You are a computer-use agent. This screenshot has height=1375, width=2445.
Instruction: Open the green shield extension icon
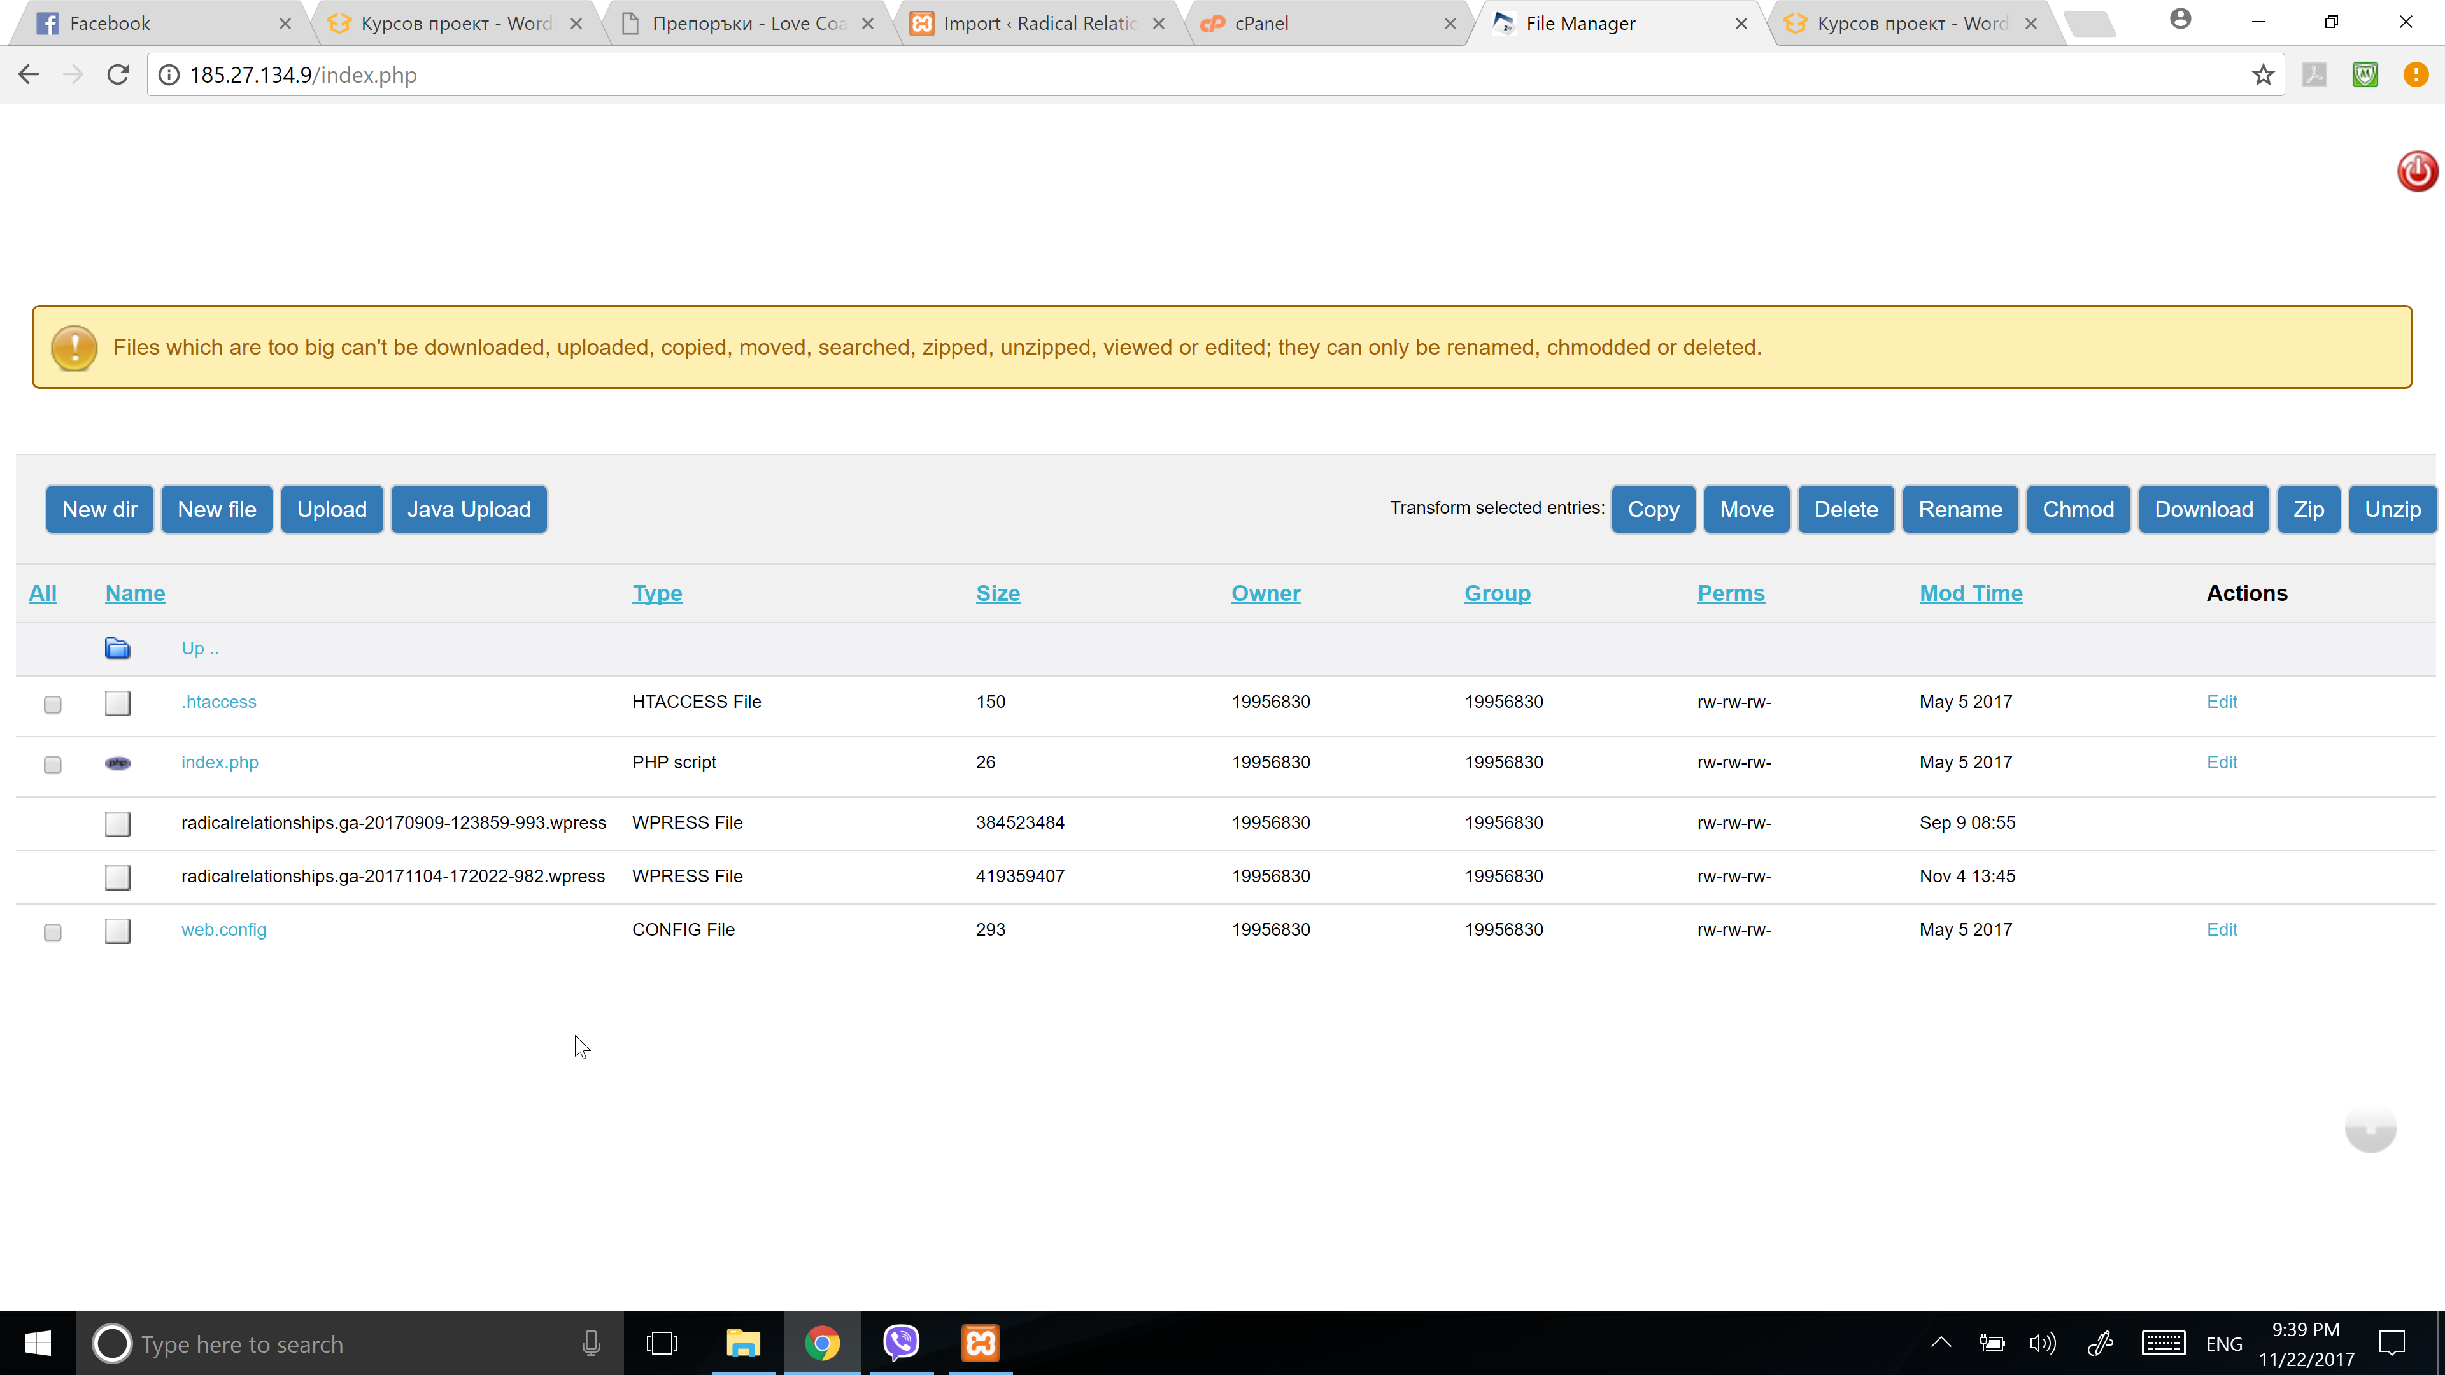coord(2365,75)
